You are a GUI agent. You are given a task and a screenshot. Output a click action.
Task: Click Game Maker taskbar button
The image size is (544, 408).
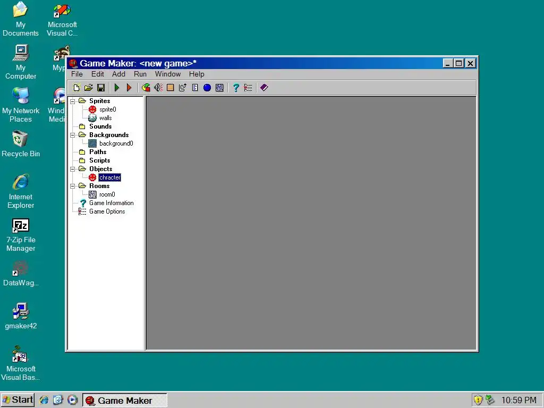[124, 401]
